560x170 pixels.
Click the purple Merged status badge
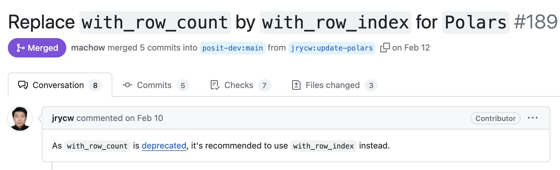(x=37, y=48)
